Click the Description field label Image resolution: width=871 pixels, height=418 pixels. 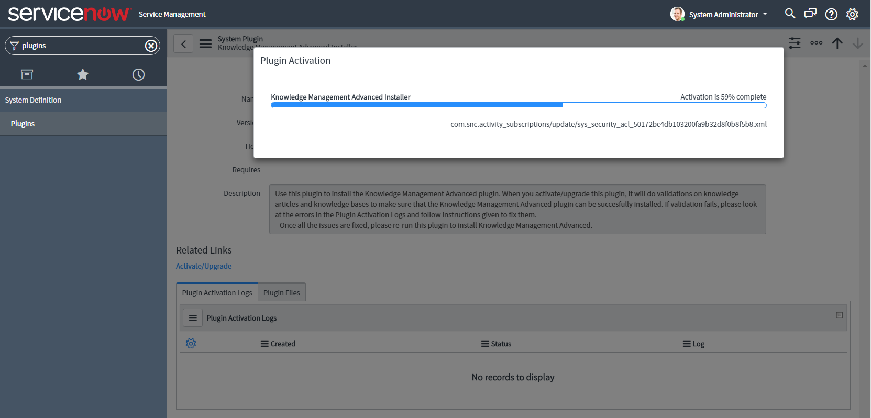tap(242, 193)
